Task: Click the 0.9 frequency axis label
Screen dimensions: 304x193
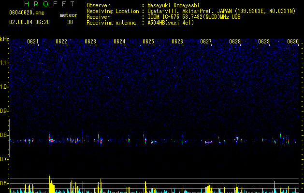Action: tap(4, 111)
